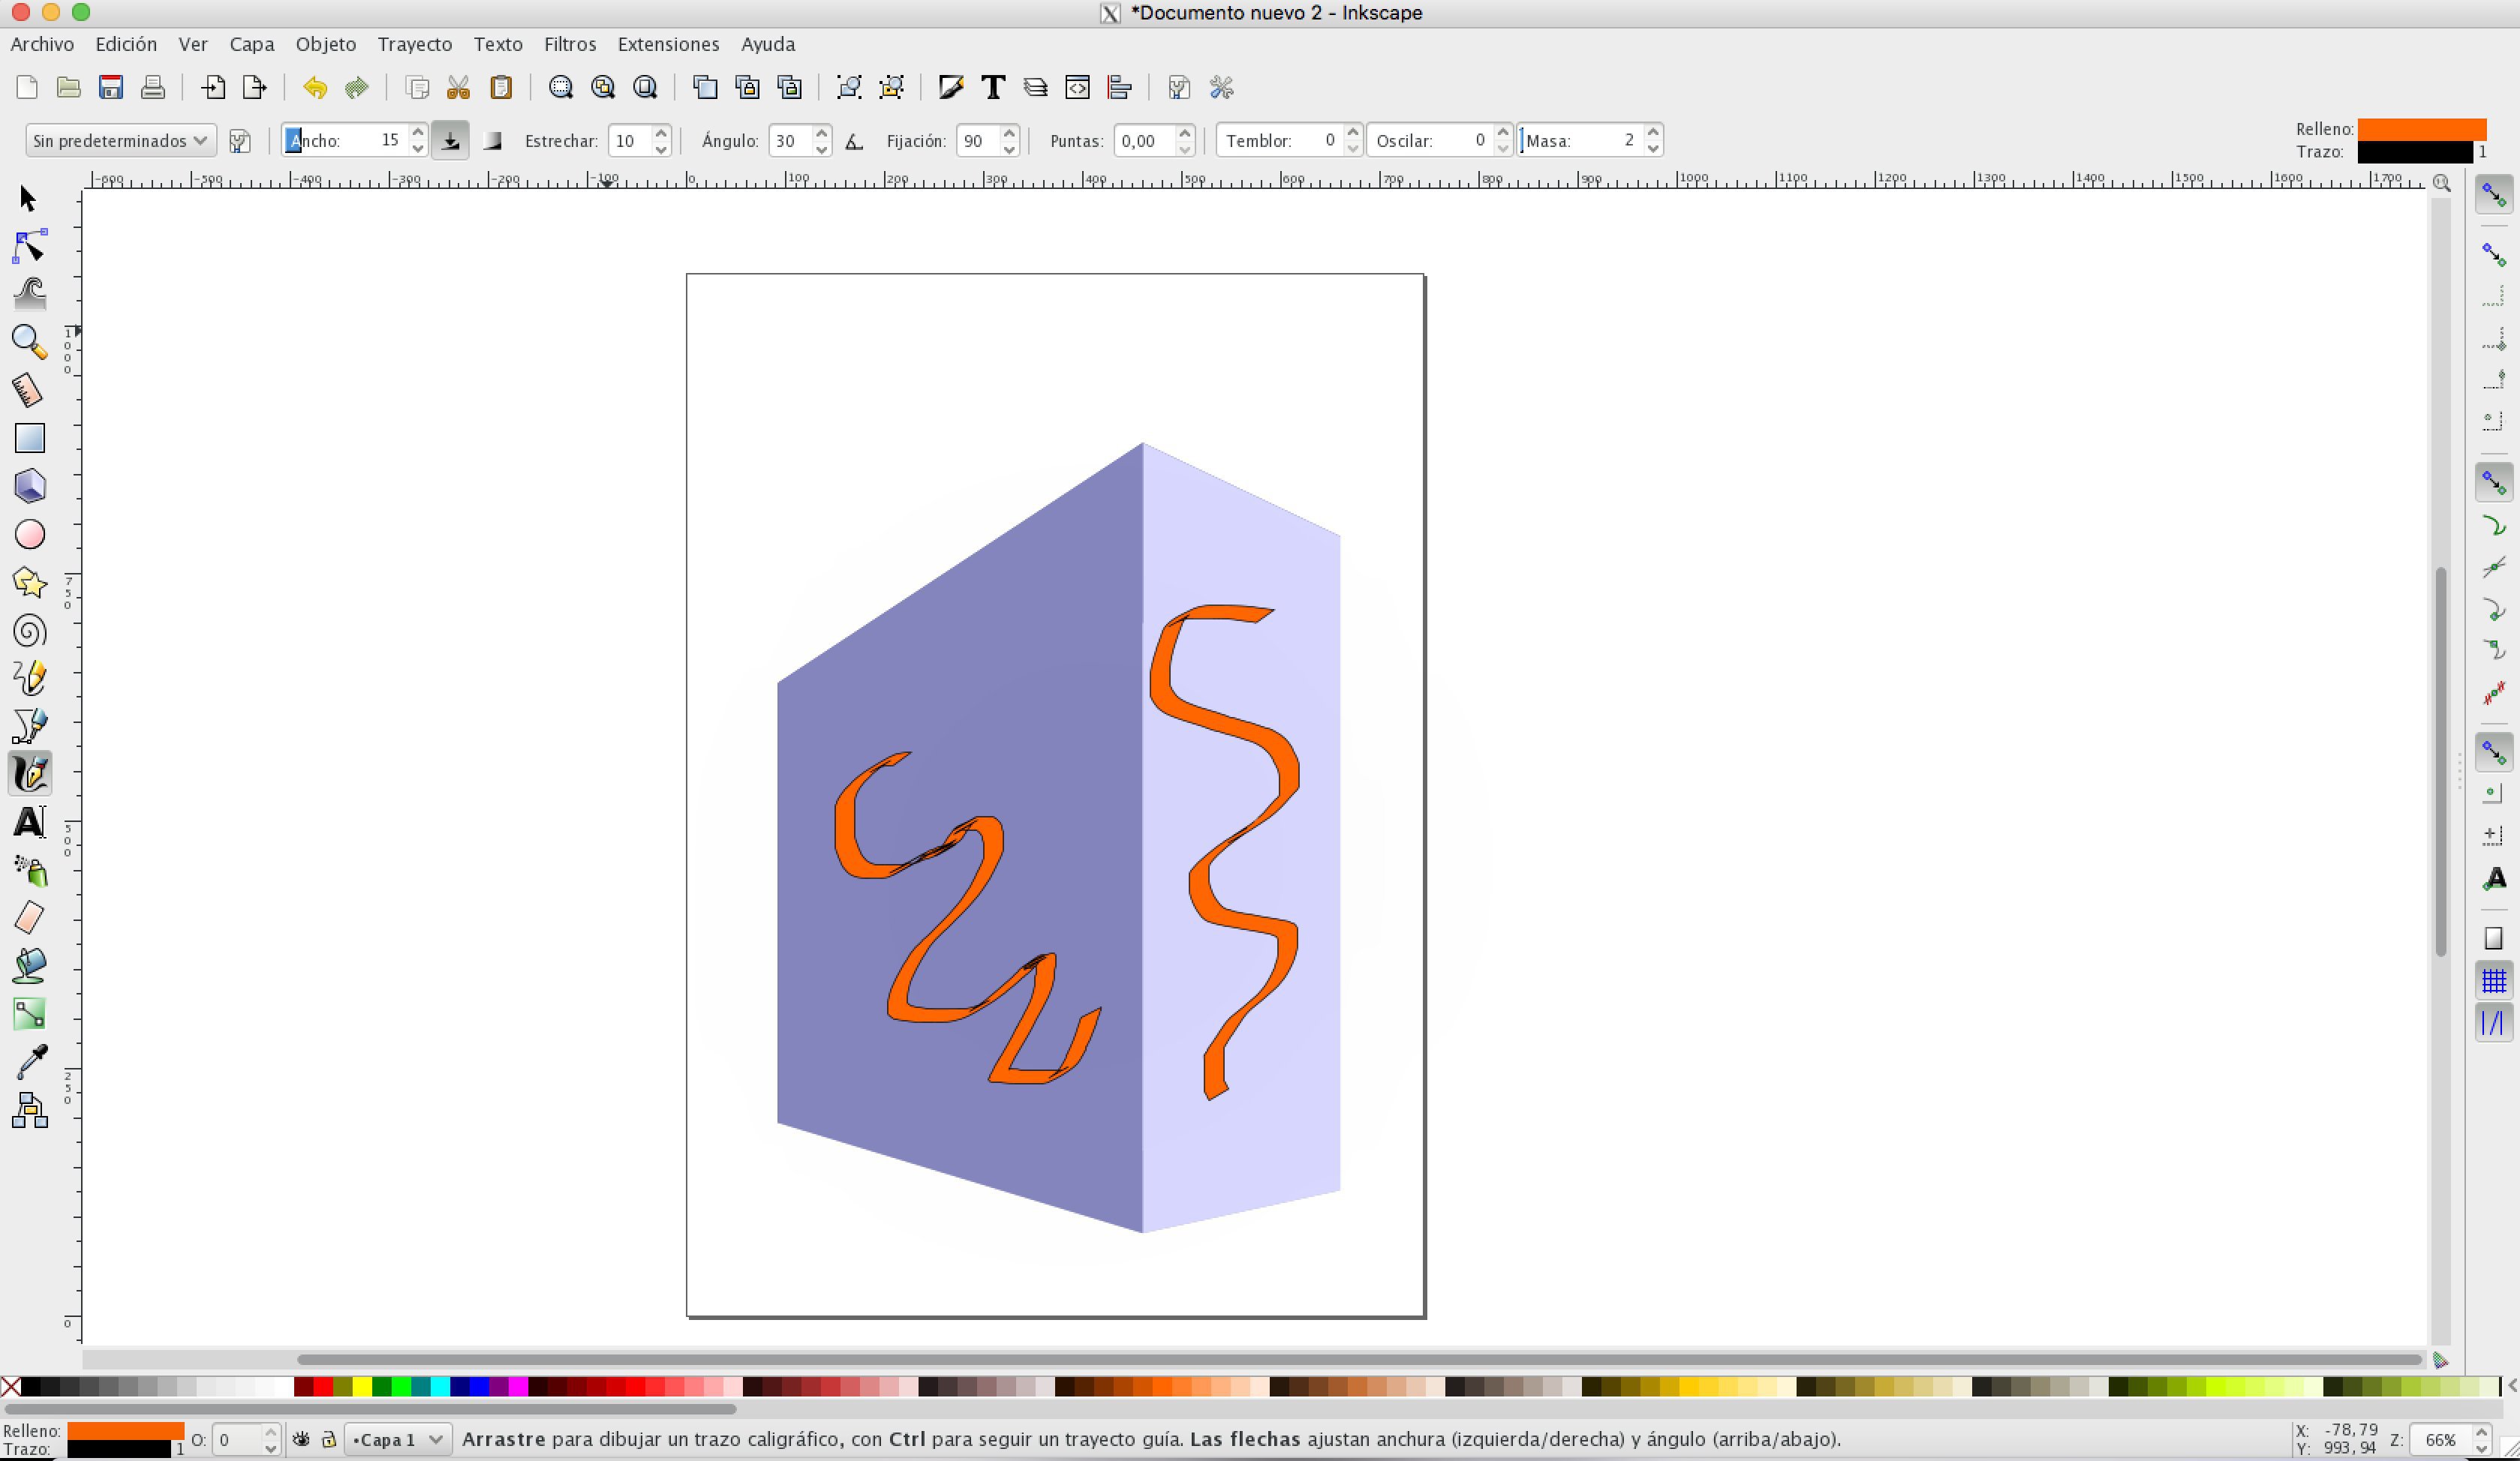Toggle tilt angle button next to Ángulo
This screenshot has height=1461, width=2520.
click(854, 142)
